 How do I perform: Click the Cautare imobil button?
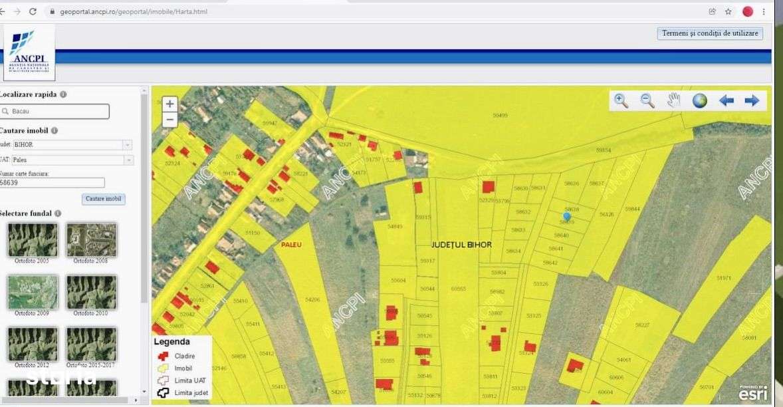point(104,199)
